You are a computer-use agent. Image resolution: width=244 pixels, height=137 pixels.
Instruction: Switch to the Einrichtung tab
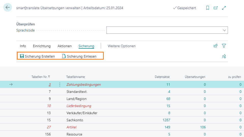[x=42, y=46]
